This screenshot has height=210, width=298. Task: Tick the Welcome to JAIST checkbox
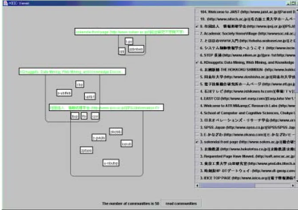point(197,12)
